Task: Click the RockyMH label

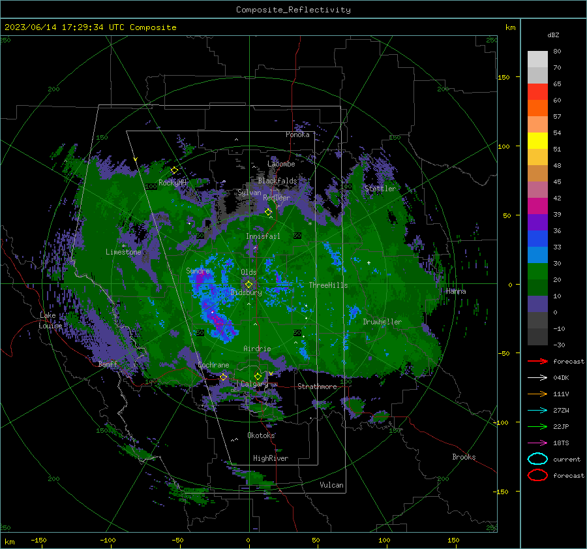Action: pos(172,183)
